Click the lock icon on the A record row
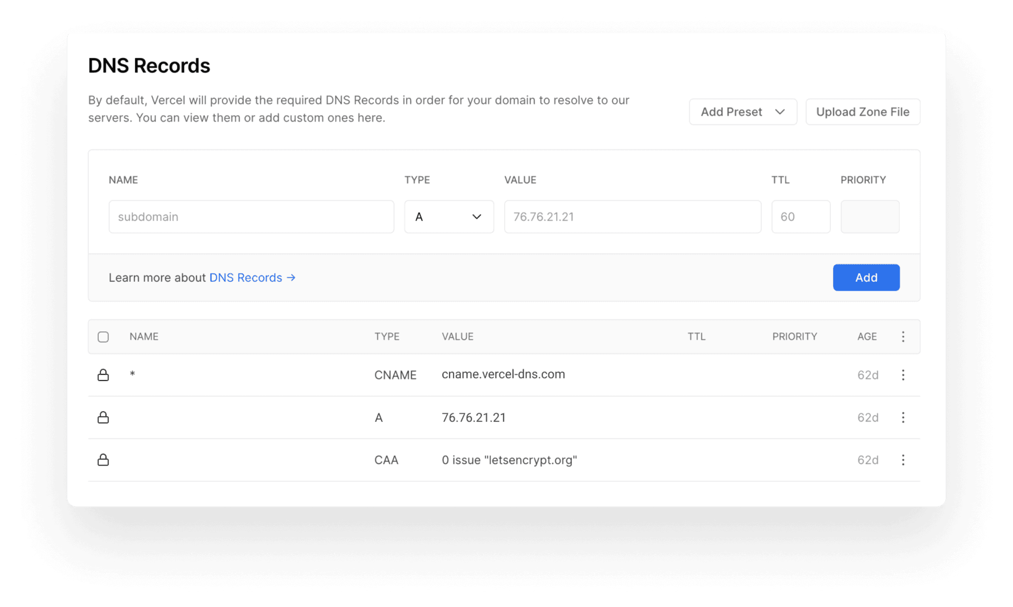Viewport: 1013px width, 607px height. [x=103, y=417]
